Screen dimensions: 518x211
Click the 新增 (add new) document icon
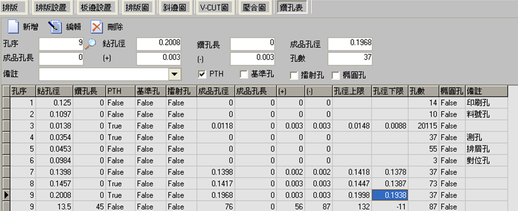pos(13,27)
